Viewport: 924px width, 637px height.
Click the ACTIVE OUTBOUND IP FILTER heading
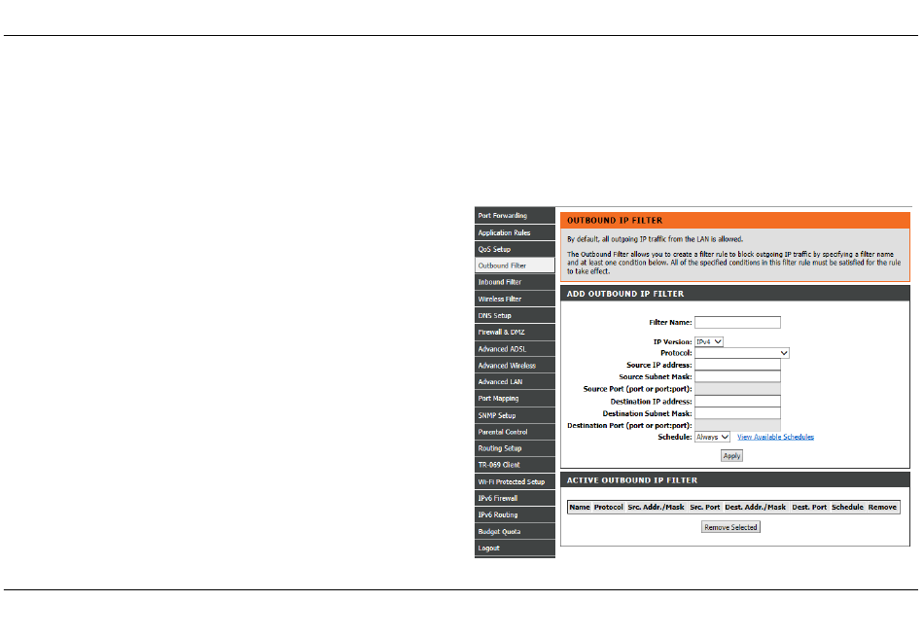pyautogui.click(x=631, y=480)
